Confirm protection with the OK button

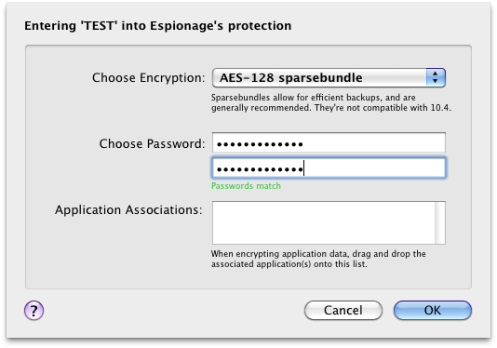433,310
